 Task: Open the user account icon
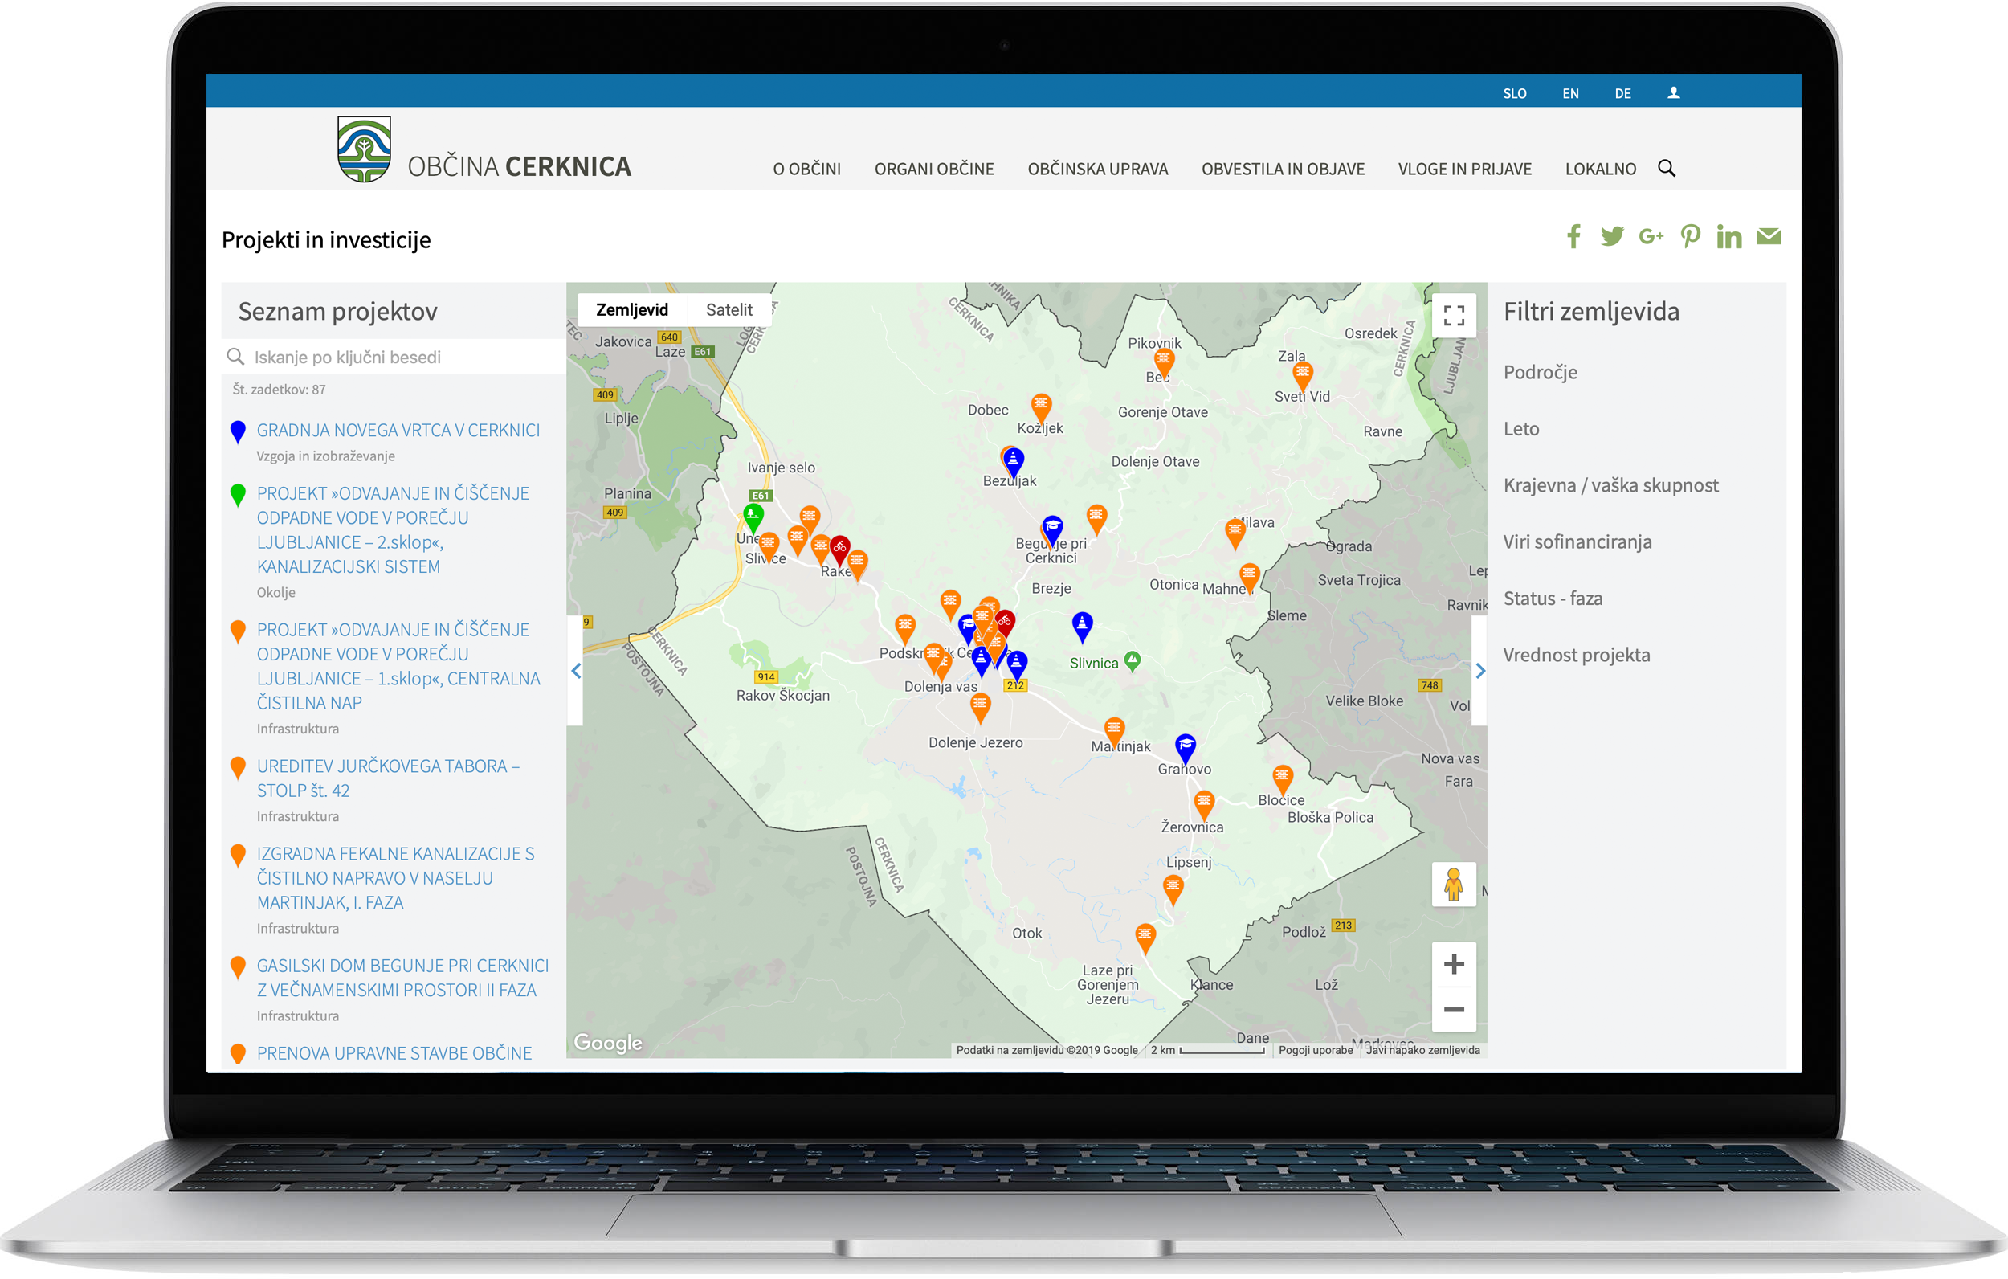tap(1673, 93)
